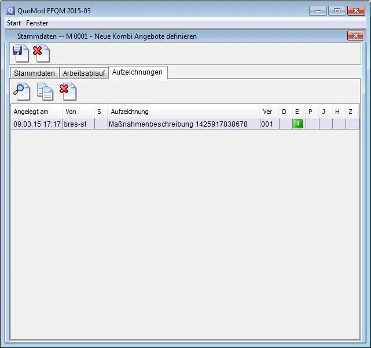371x348 pixels.
Task: Delete record using red X icon in Aufzeichnungen toolbar
Action: tap(68, 91)
